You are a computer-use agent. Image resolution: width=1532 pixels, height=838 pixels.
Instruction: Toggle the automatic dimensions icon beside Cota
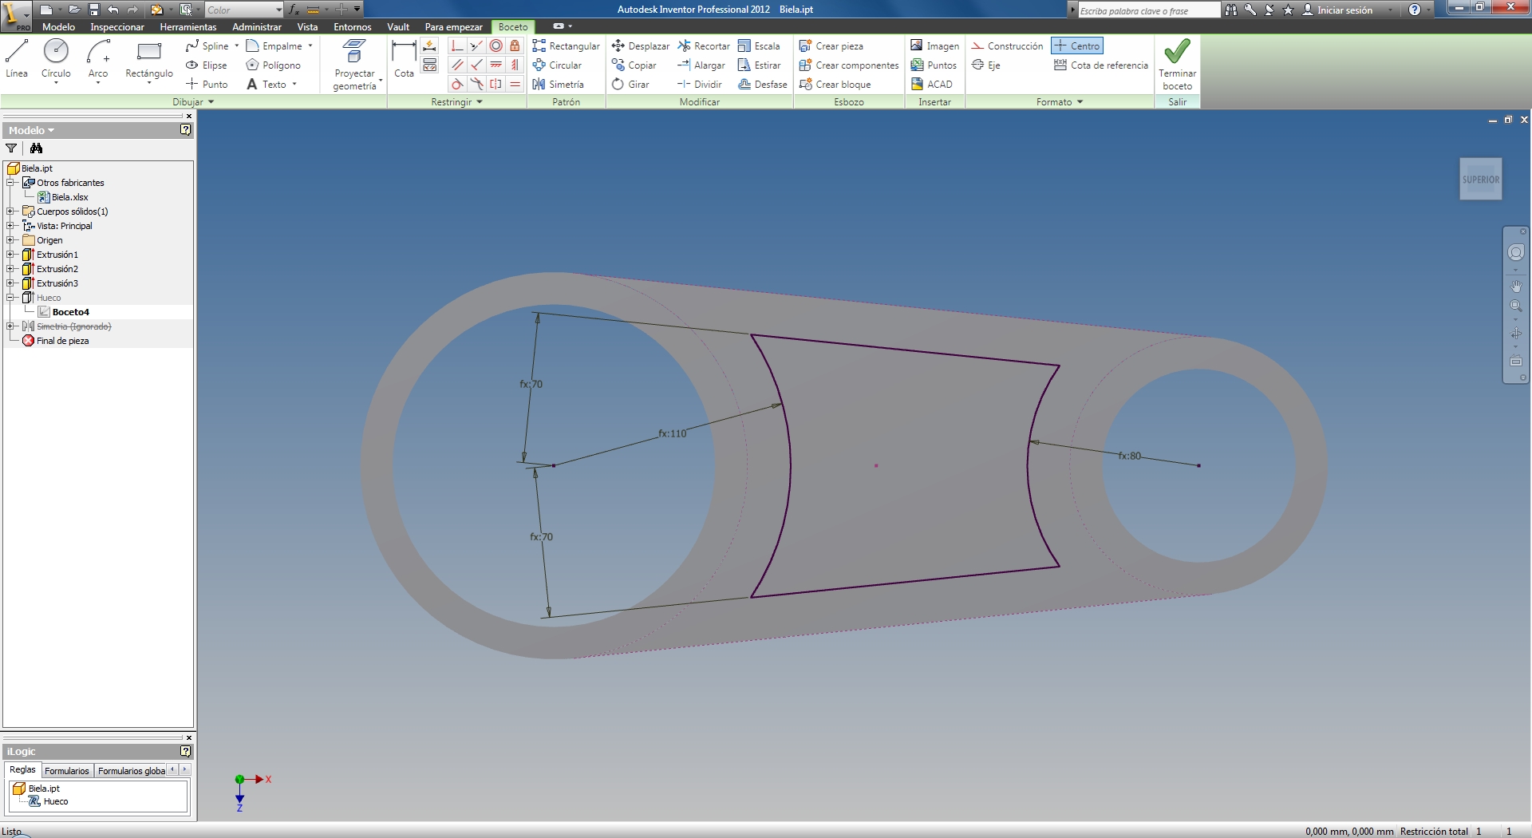pos(430,46)
